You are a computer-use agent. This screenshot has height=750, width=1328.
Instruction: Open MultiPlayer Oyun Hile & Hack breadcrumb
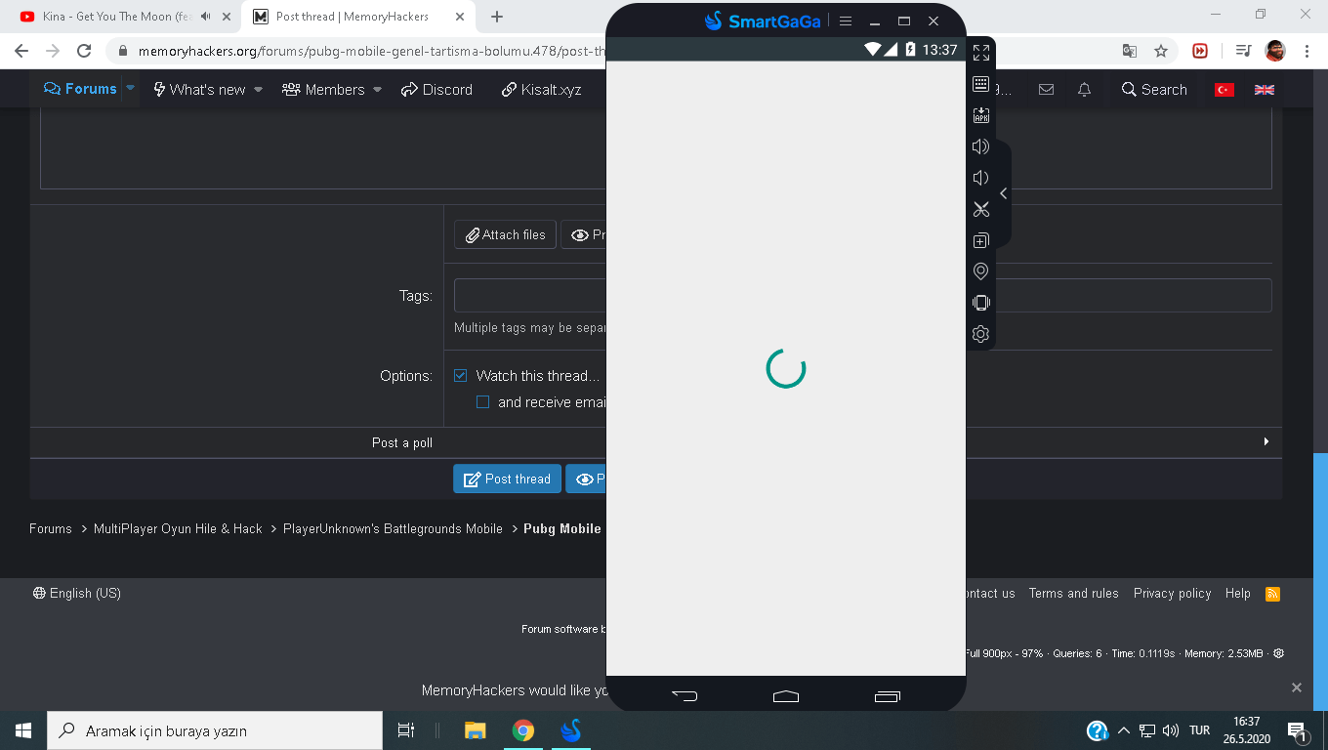tap(178, 528)
